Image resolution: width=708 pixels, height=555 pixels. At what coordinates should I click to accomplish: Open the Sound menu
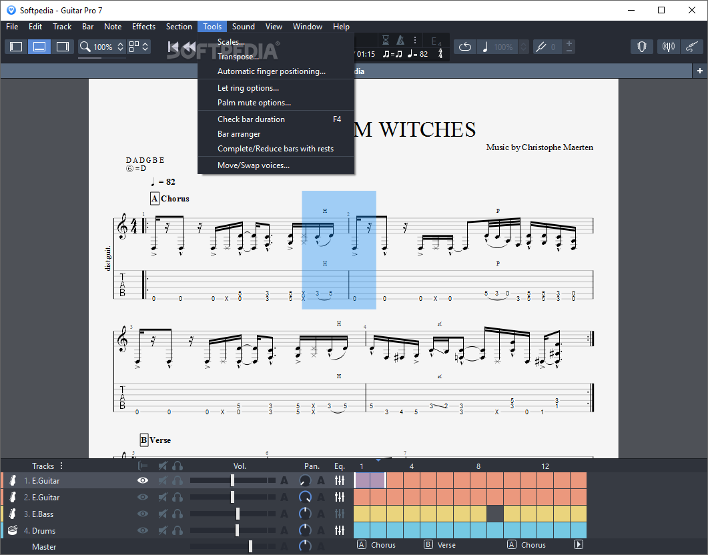[244, 27]
